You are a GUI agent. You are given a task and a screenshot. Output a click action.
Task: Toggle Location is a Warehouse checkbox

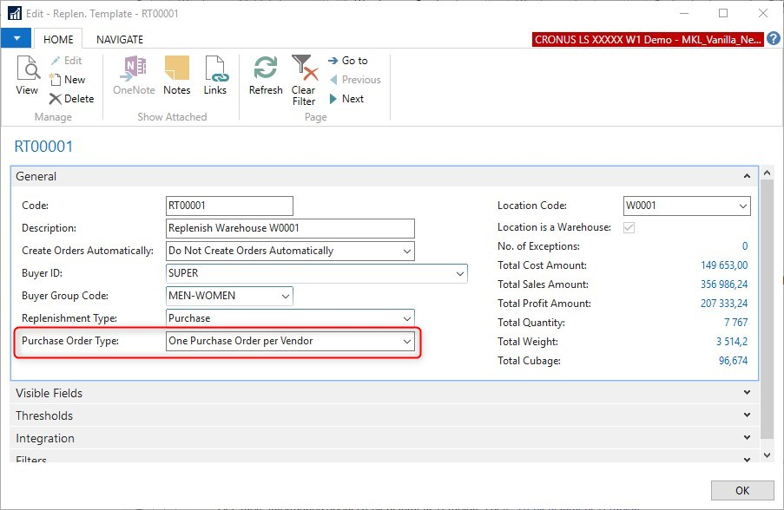[629, 227]
